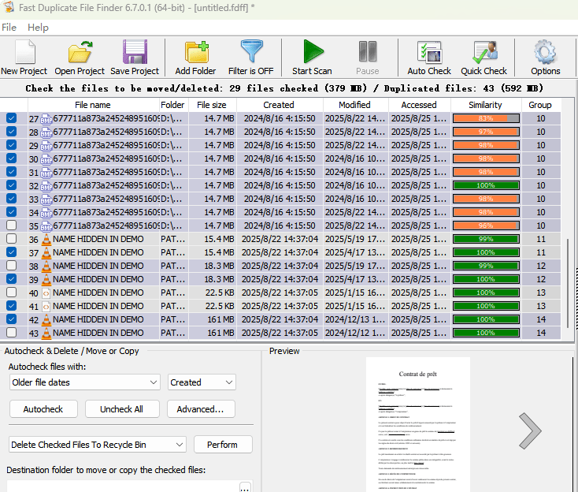Check the file in row 36
The image size is (578, 492).
point(12,239)
